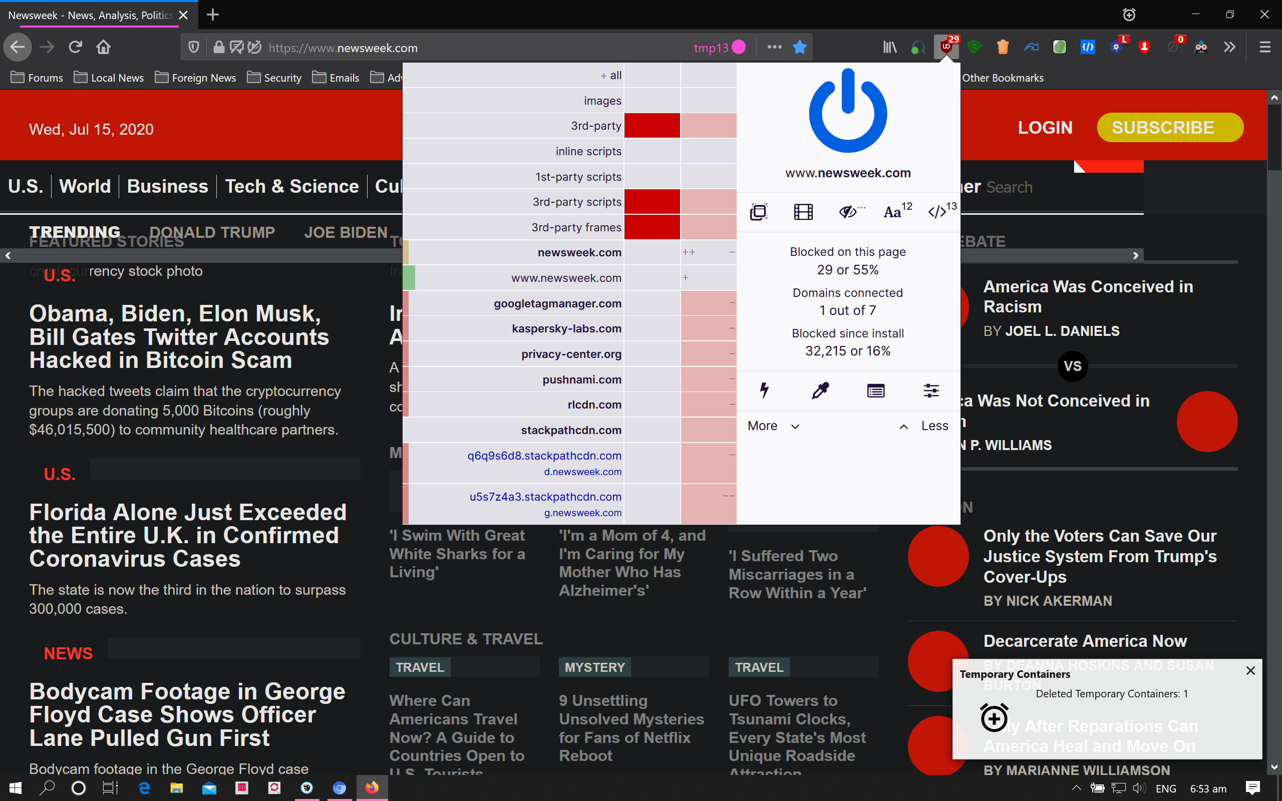Open uBlock element zapper lightning bolt
This screenshot has width=1282, height=801.
click(x=764, y=390)
